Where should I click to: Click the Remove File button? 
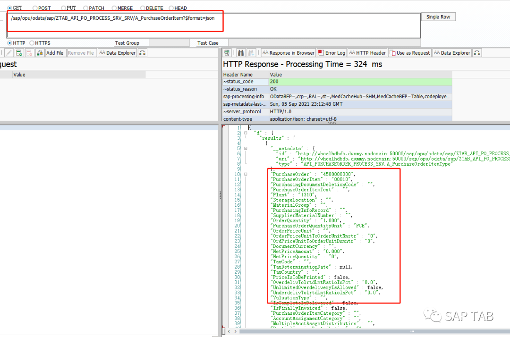pos(81,53)
